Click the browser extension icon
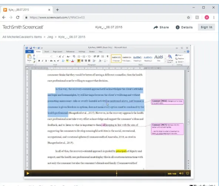The width and height of the screenshot is (219, 186). coord(197,17)
